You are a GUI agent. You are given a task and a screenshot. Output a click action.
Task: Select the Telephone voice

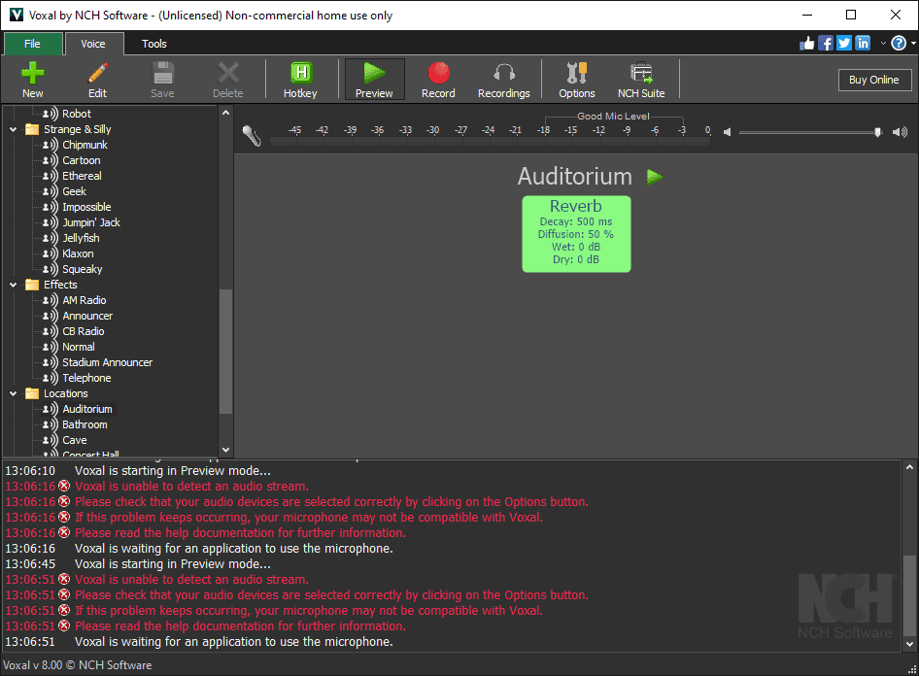click(86, 378)
